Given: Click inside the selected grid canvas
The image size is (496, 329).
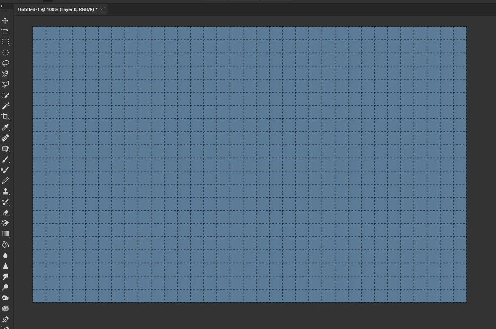Looking at the screenshot, I should coord(250,164).
